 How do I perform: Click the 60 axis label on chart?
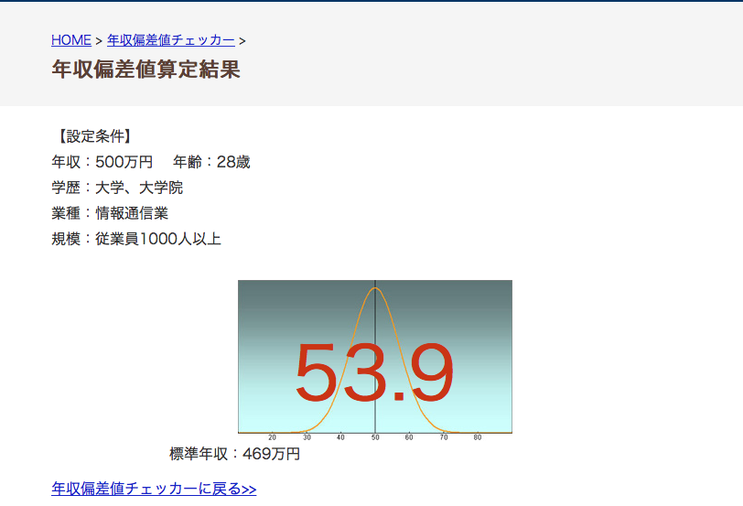click(409, 437)
